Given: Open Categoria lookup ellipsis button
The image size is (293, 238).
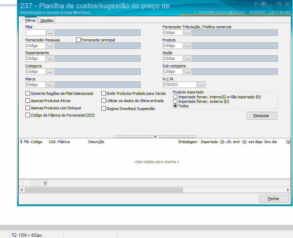Looking at the screenshot, I should (x=50, y=72).
